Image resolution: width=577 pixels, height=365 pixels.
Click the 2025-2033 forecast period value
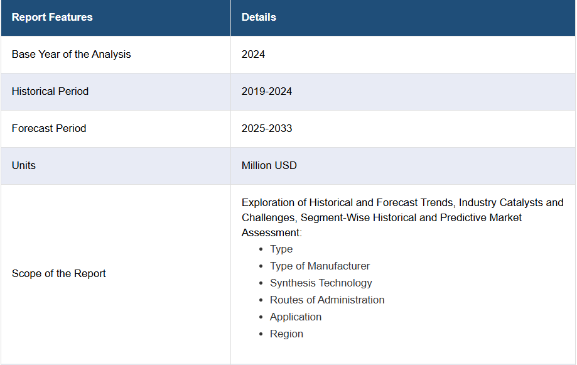(267, 128)
